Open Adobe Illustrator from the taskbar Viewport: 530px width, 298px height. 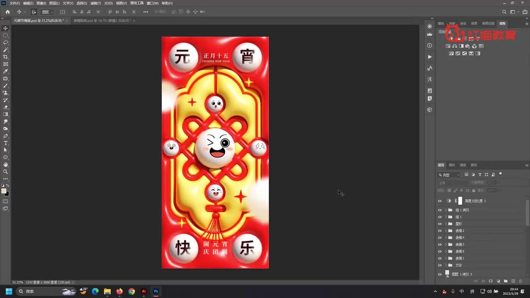(144, 291)
